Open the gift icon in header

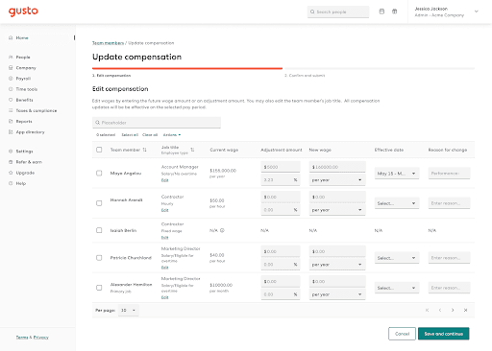click(395, 12)
